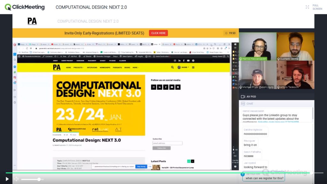Image resolution: width=327 pixels, height=184 pixels.
Task: Mute the recording with the speaker icon
Action: (16, 179)
